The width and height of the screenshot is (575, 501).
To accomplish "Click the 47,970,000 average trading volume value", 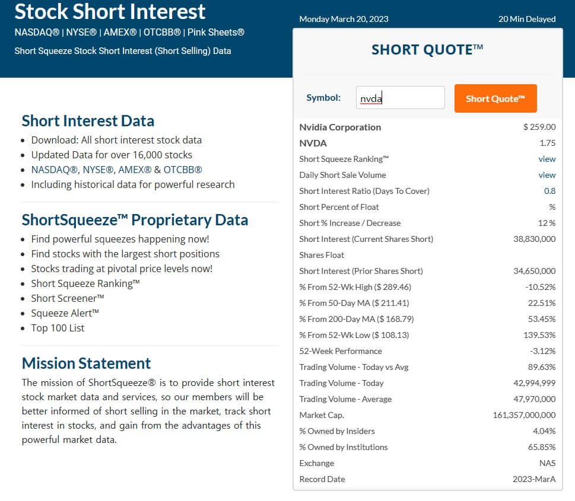I will 534,399.
